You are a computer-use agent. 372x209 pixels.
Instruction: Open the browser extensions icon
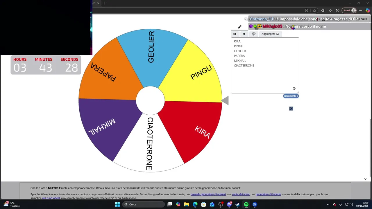coord(323,10)
